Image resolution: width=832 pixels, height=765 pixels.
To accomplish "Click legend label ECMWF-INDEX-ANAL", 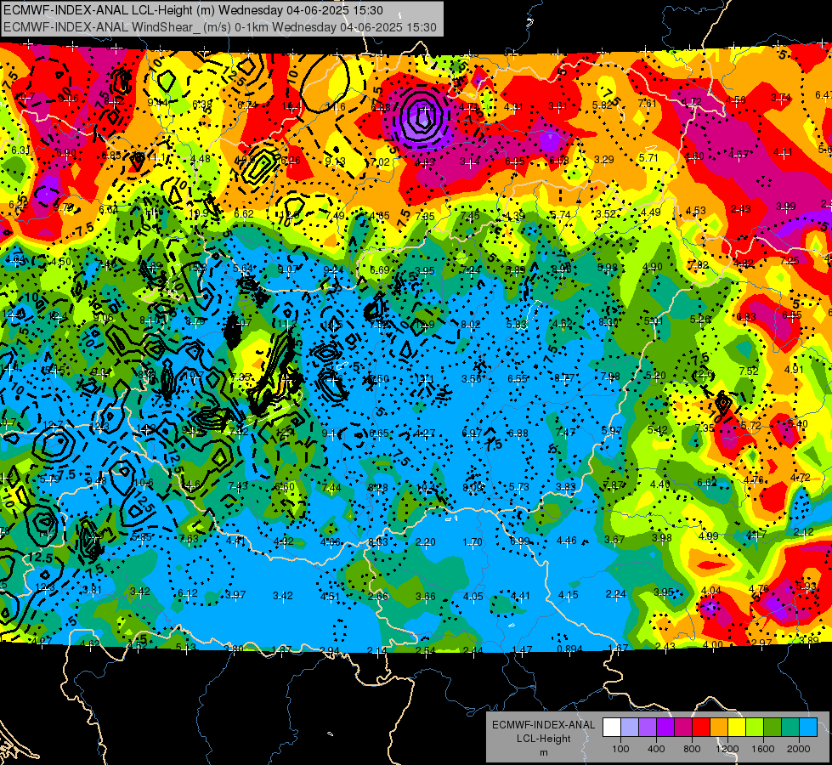I will pyautogui.click(x=543, y=725).
